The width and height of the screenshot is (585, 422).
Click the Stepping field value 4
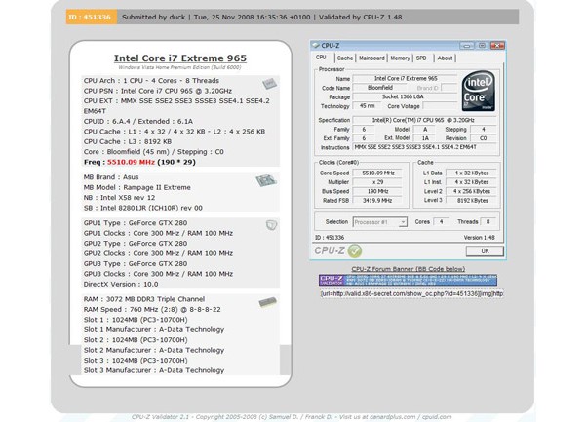pyautogui.click(x=484, y=130)
